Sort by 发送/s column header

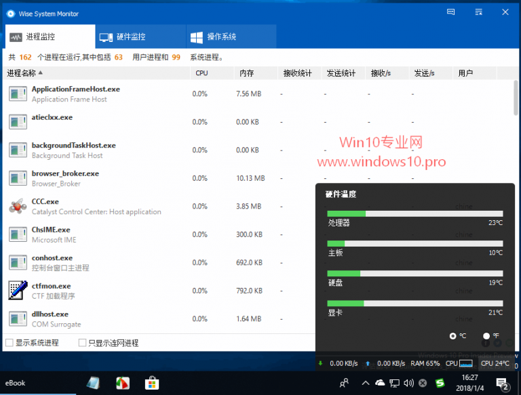tap(431, 73)
